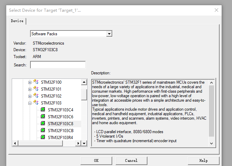Click the STM32F101 family icon
The image size is (232, 166).
pyautogui.click(x=36, y=89)
